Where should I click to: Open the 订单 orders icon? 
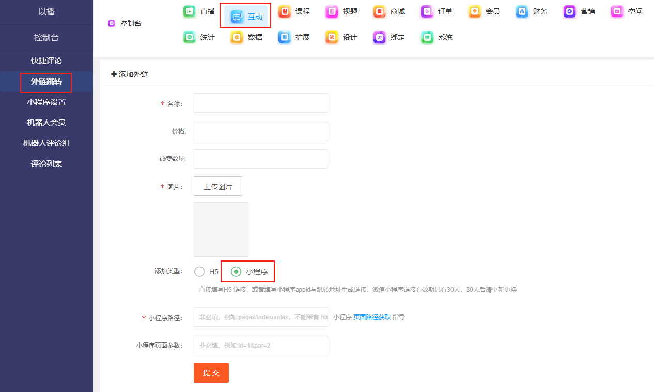coord(427,11)
